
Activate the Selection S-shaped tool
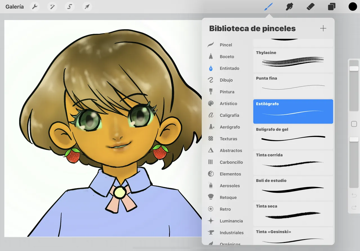69,7
